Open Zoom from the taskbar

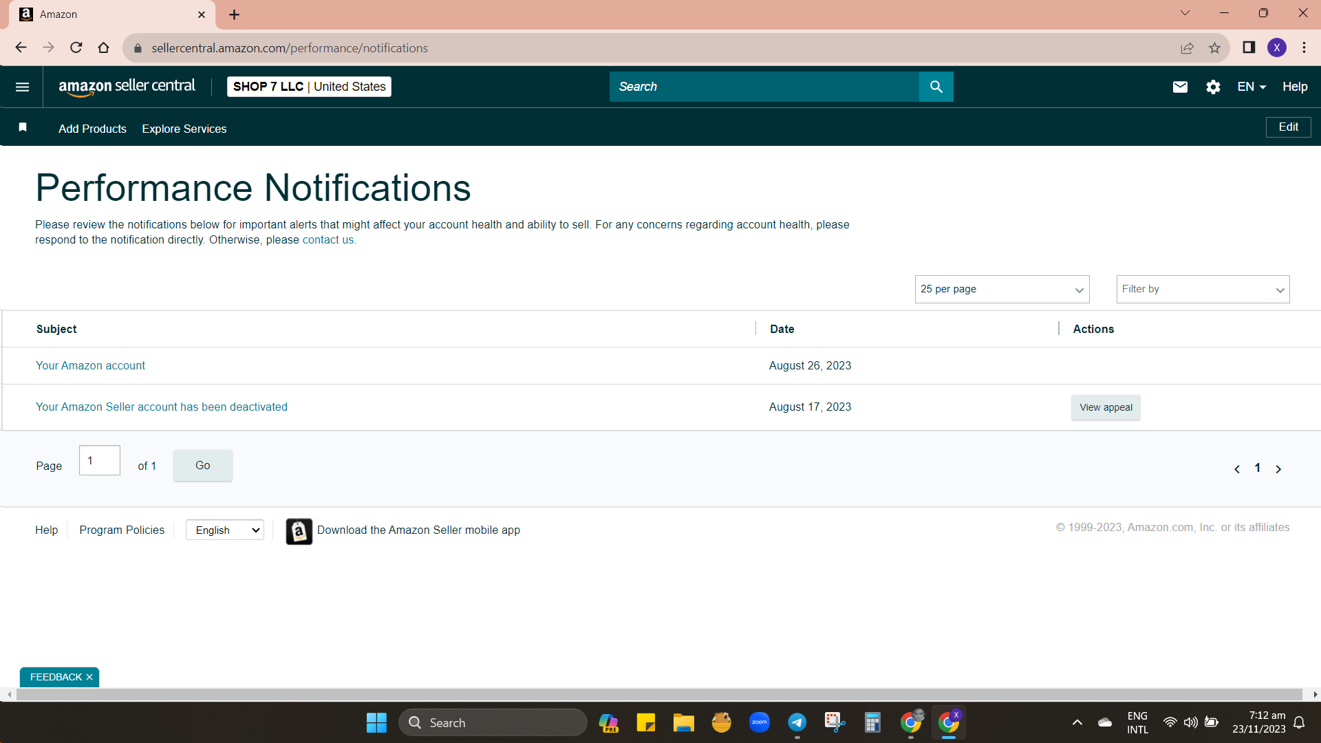(760, 723)
